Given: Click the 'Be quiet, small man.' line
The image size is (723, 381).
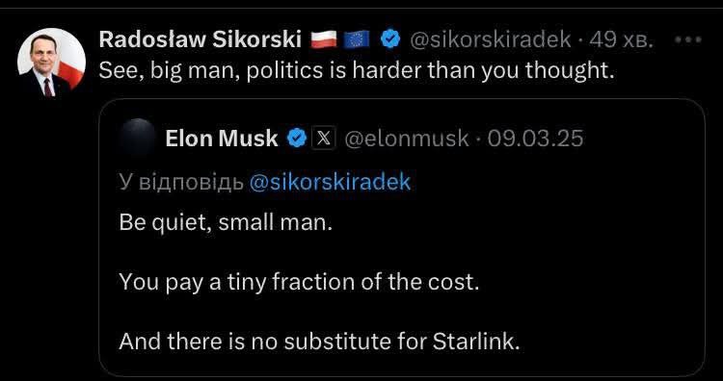Looking at the screenshot, I should [x=226, y=223].
